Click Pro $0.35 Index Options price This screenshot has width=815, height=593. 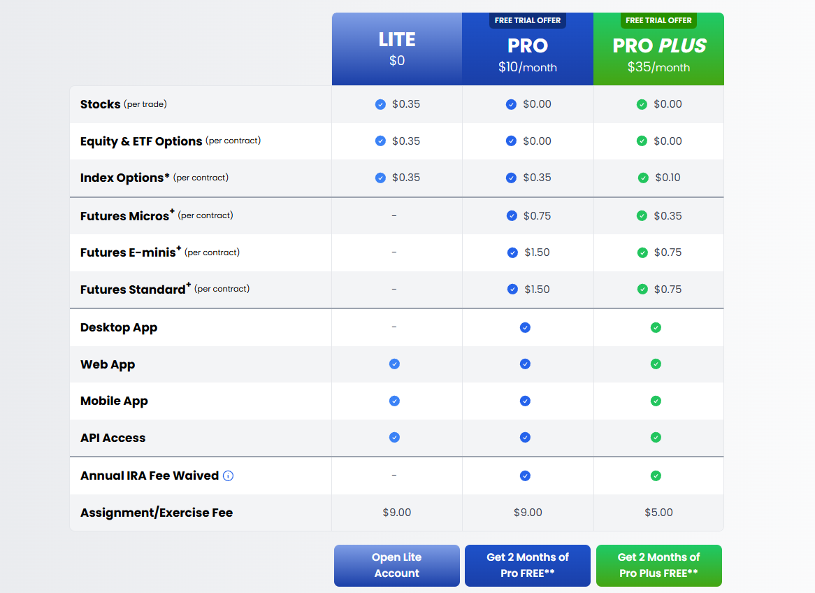[x=537, y=178]
